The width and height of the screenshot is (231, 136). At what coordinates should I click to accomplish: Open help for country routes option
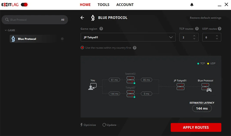pyautogui.click(x=134, y=48)
